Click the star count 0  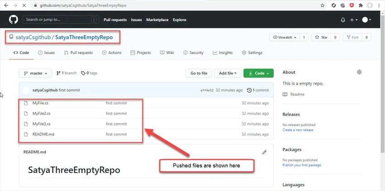pos(335,37)
